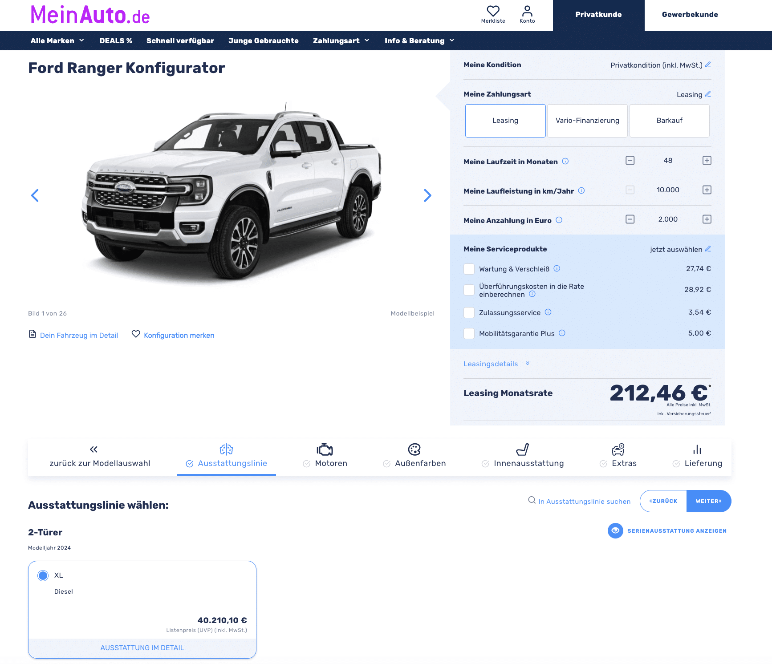Click the palette icon above Außenfarben

click(x=414, y=449)
